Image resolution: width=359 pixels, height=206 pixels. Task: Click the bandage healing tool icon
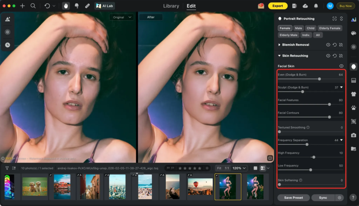point(87,6)
